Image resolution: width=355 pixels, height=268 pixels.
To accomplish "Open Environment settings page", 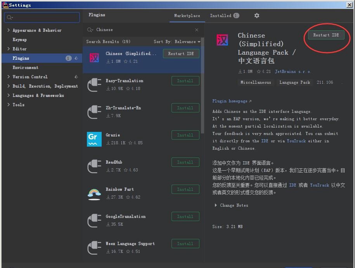I will pos(25,67).
